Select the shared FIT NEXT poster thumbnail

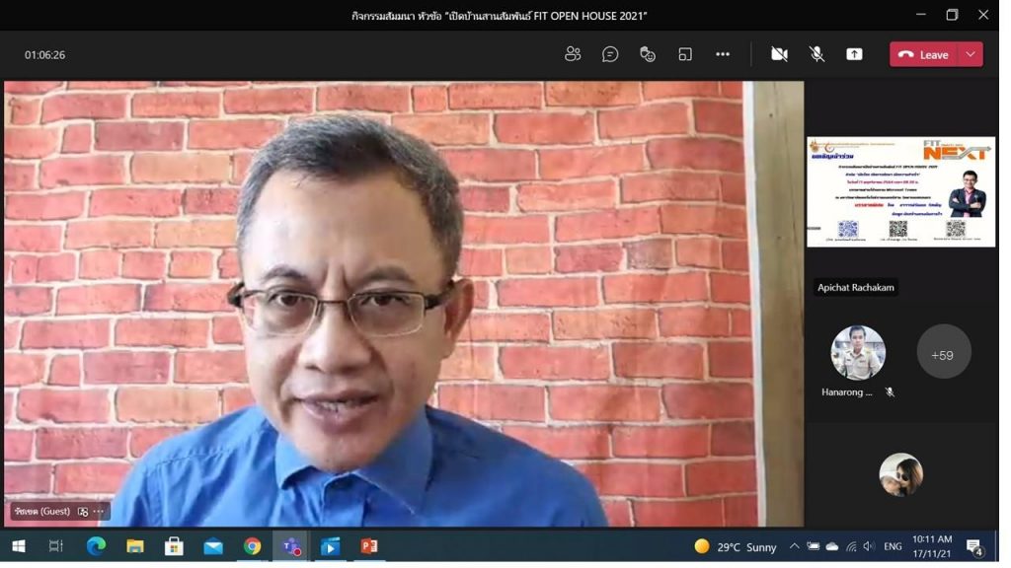point(900,191)
